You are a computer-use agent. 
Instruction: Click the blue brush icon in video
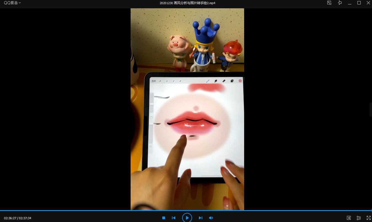point(208,81)
